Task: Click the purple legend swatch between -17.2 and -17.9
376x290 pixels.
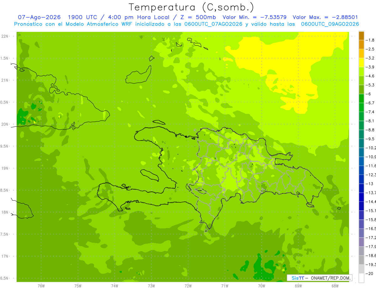Action: point(361,242)
